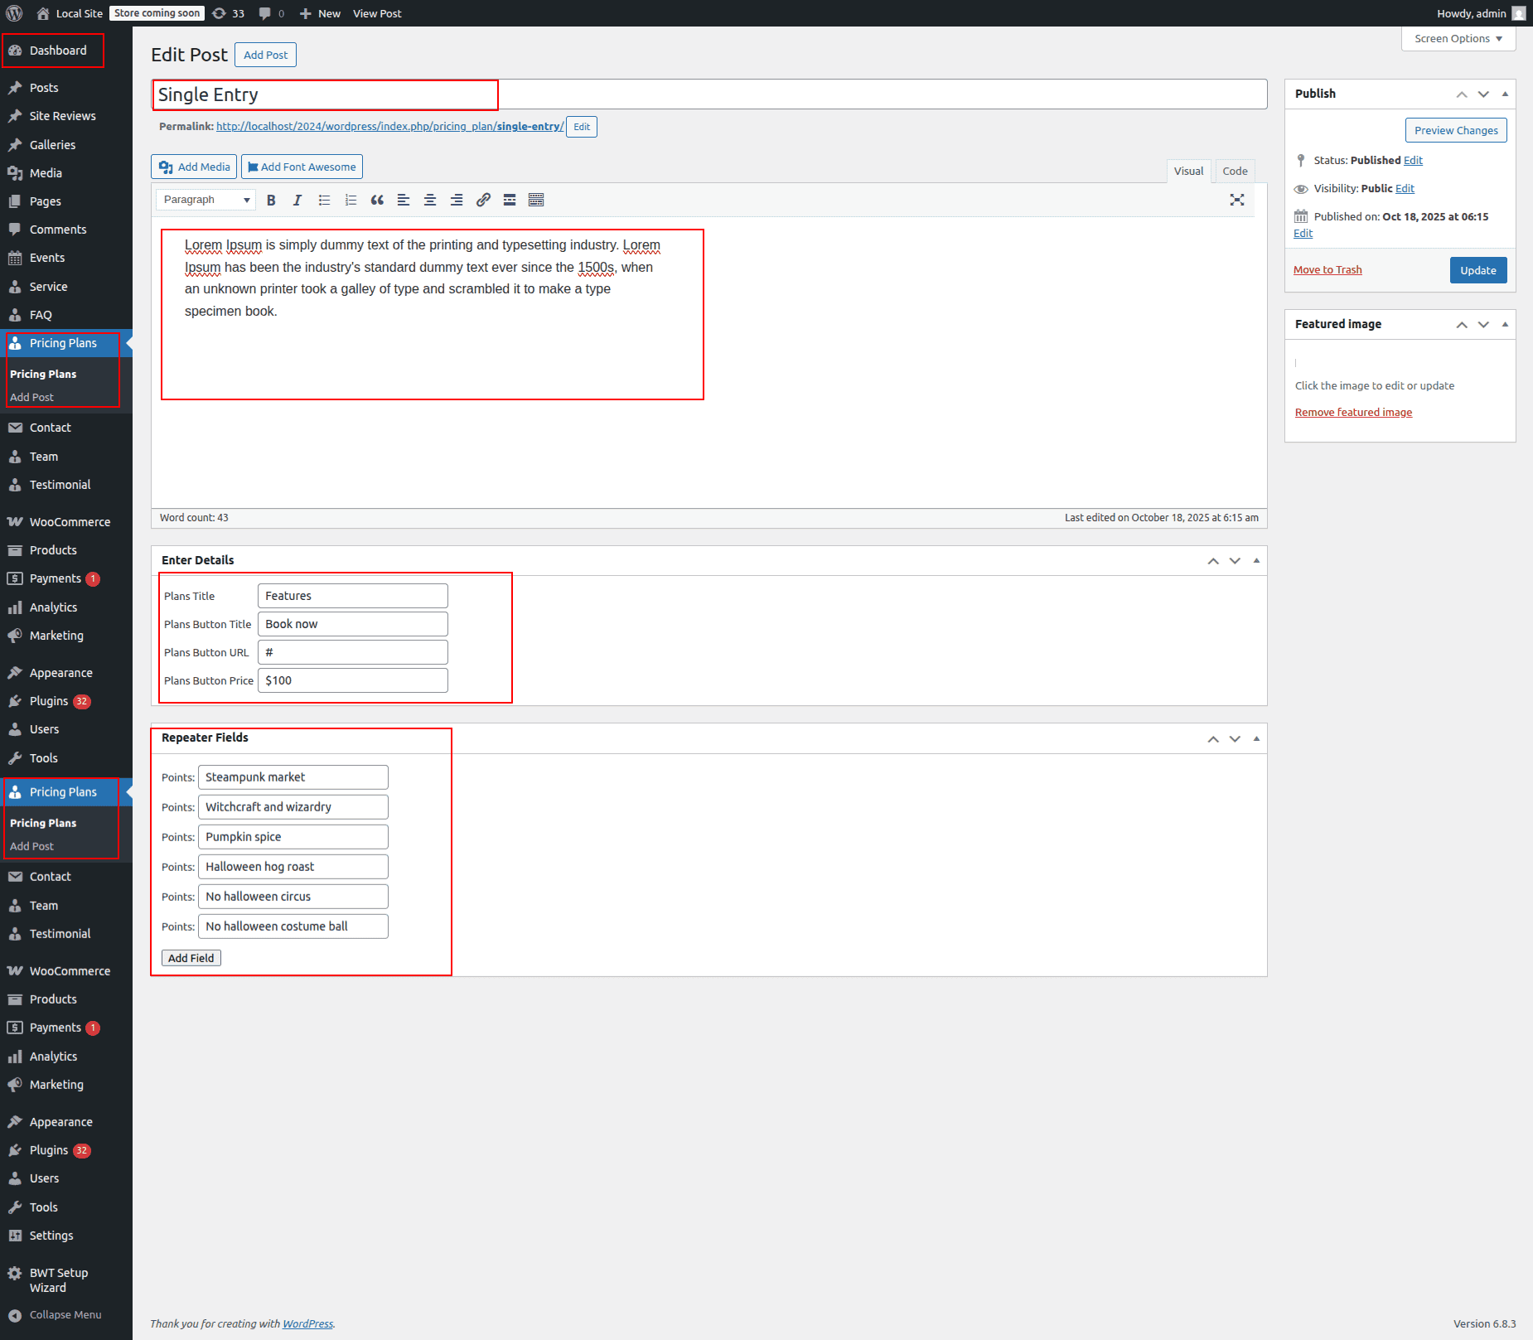
Task: Switch to the Code editor tab
Action: pos(1235,171)
